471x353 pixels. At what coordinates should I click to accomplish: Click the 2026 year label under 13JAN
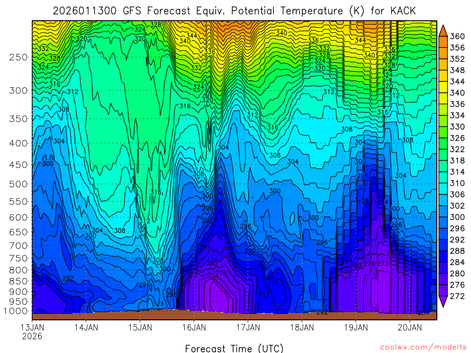[32, 336]
